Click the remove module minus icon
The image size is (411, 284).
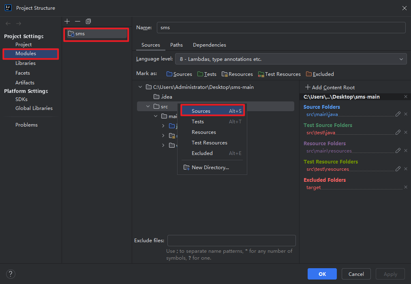[x=77, y=21]
